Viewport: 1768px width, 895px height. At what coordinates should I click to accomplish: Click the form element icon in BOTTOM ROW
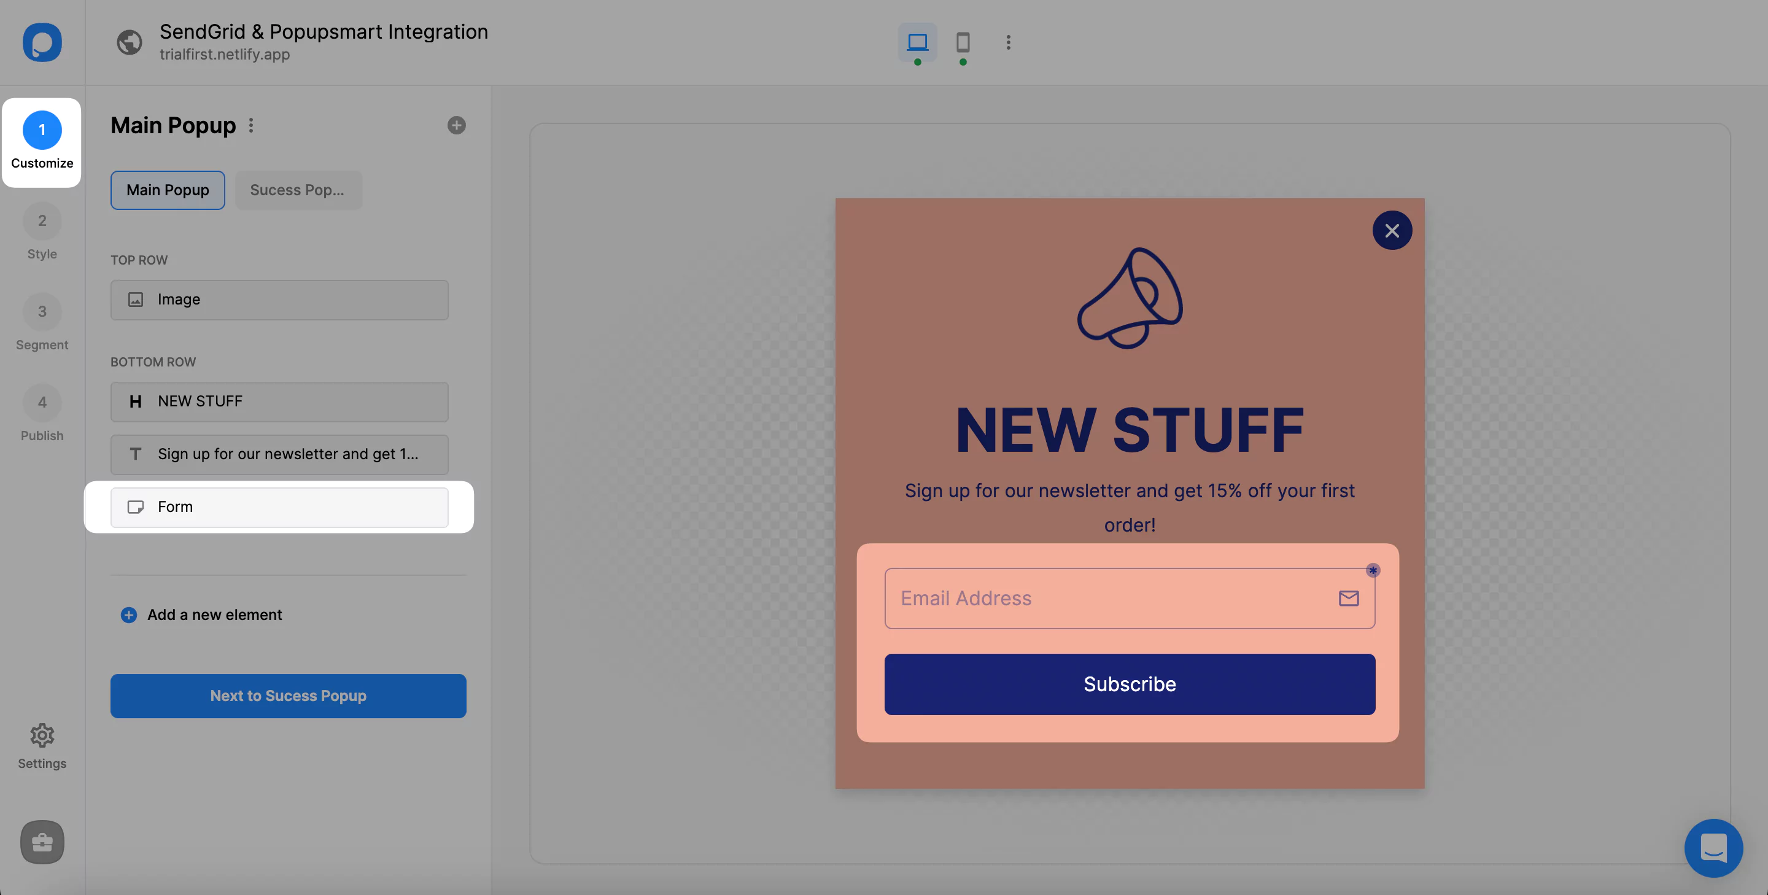134,507
